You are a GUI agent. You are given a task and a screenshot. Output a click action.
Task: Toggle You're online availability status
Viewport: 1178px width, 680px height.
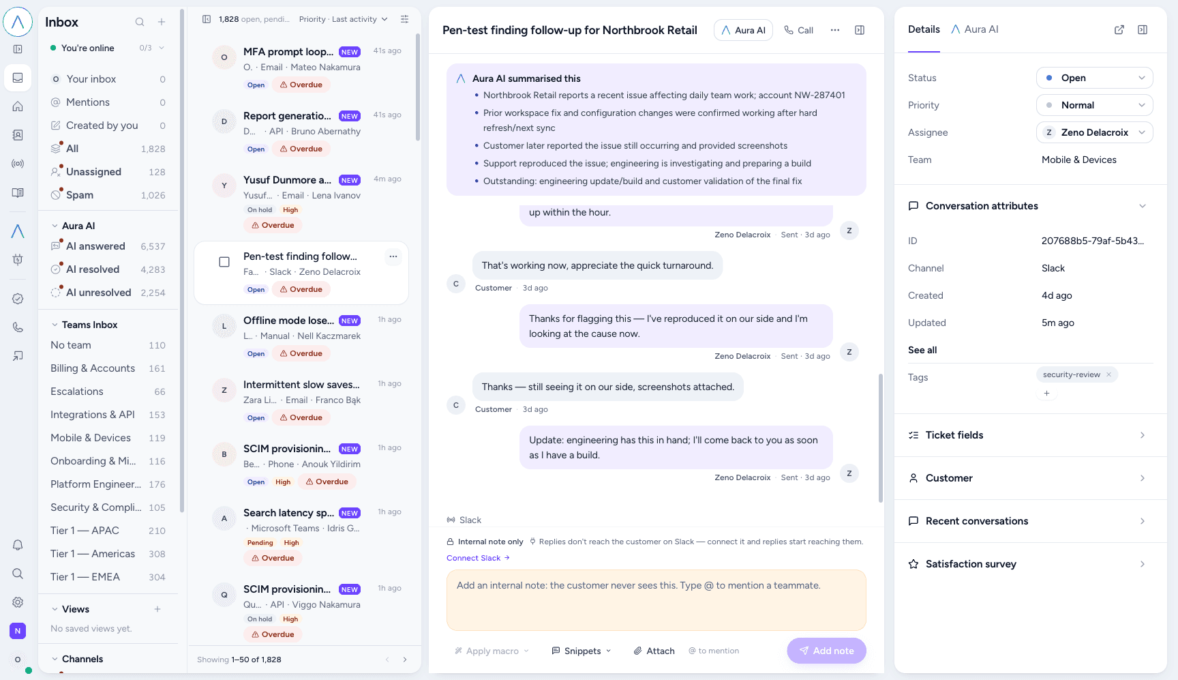point(108,48)
